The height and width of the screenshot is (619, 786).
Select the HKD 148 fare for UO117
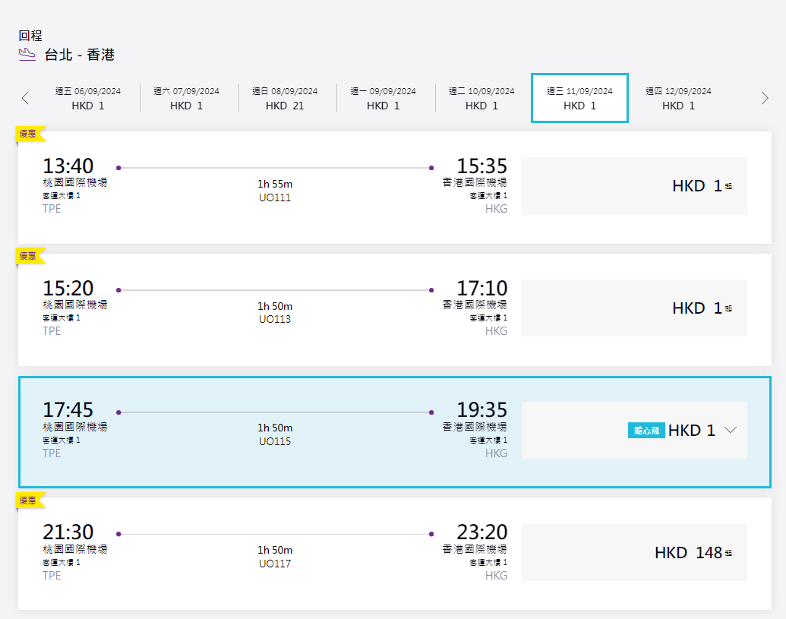pos(634,553)
